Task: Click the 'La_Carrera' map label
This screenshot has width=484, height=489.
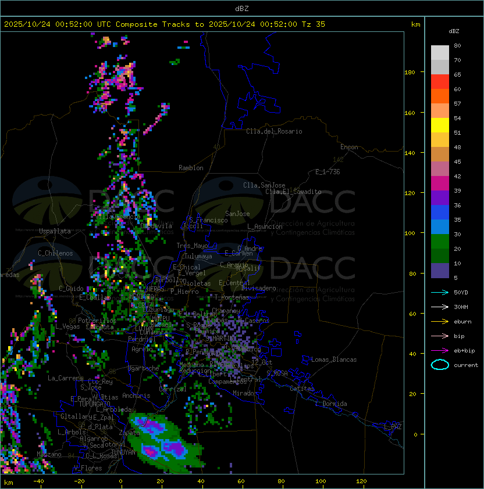Action: click(66, 378)
